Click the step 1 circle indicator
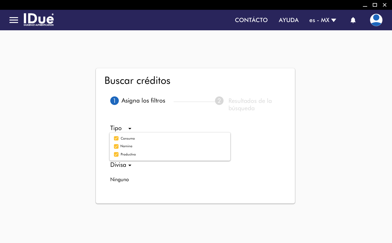Viewport: 392px width, 243px height. pyautogui.click(x=115, y=101)
